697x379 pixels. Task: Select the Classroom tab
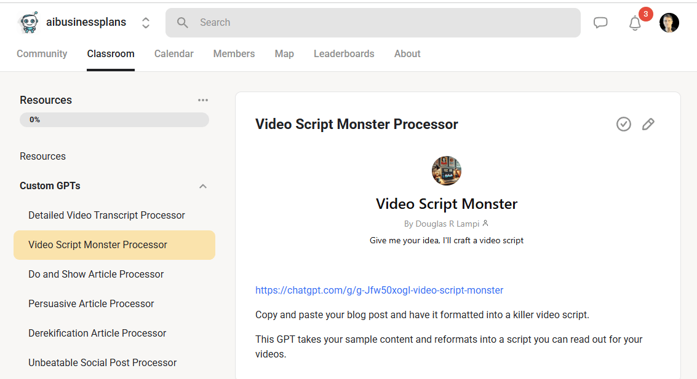111,53
